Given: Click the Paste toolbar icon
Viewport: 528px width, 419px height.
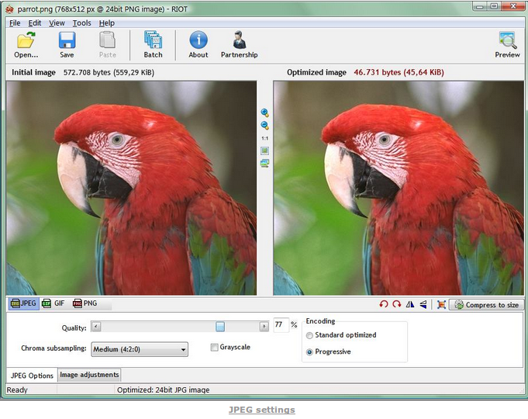Looking at the screenshot, I should click(108, 44).
